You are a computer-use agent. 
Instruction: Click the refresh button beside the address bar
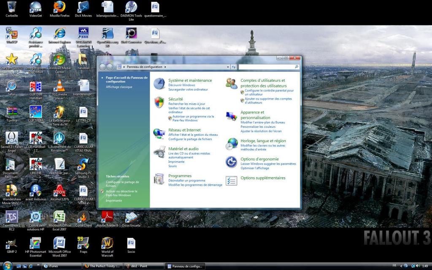234,67
